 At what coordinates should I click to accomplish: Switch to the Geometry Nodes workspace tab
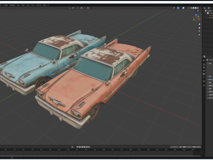39,5
